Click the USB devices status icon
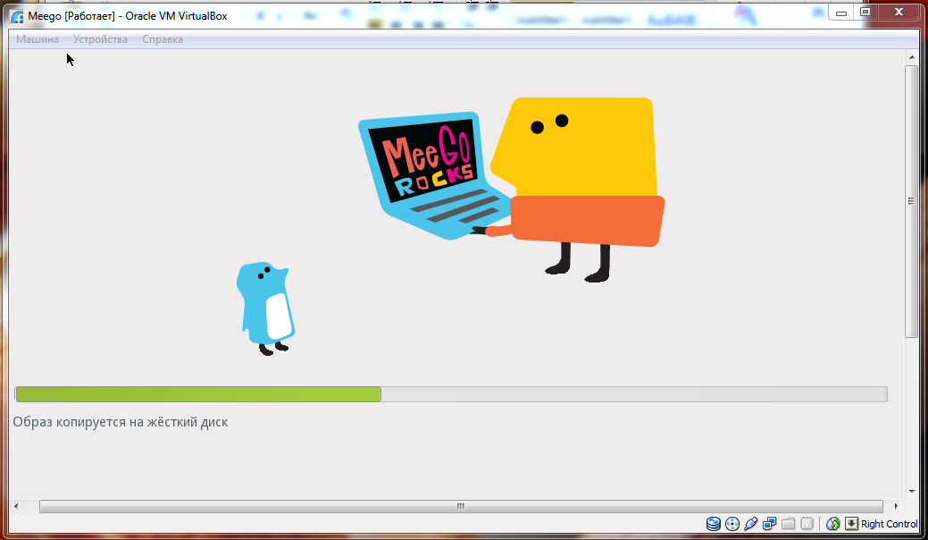This screenshot has width=928, height=540. click(751, 523)
